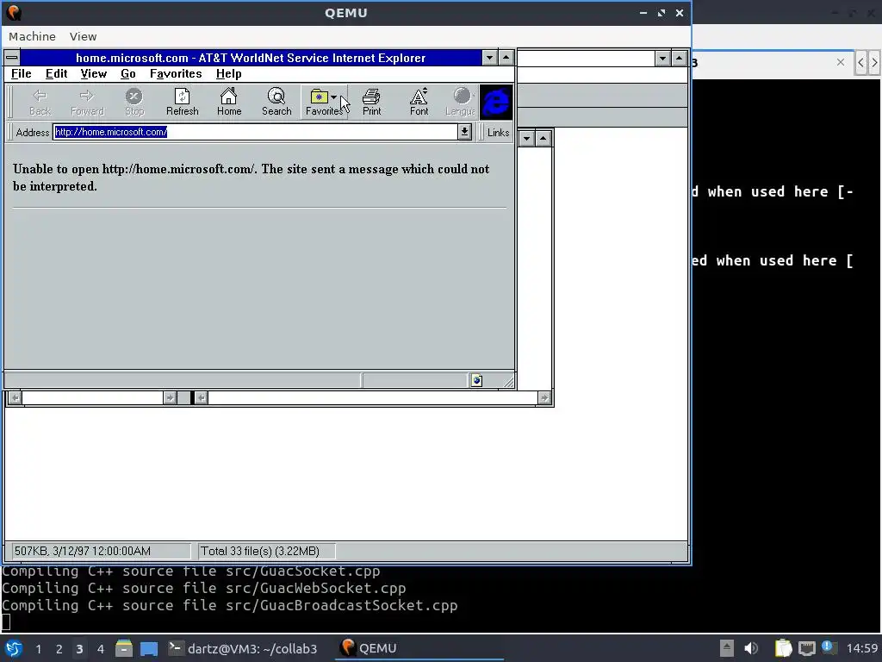
Task: Click the Internet Explorer title bar
Action: (x=251, y=58)
